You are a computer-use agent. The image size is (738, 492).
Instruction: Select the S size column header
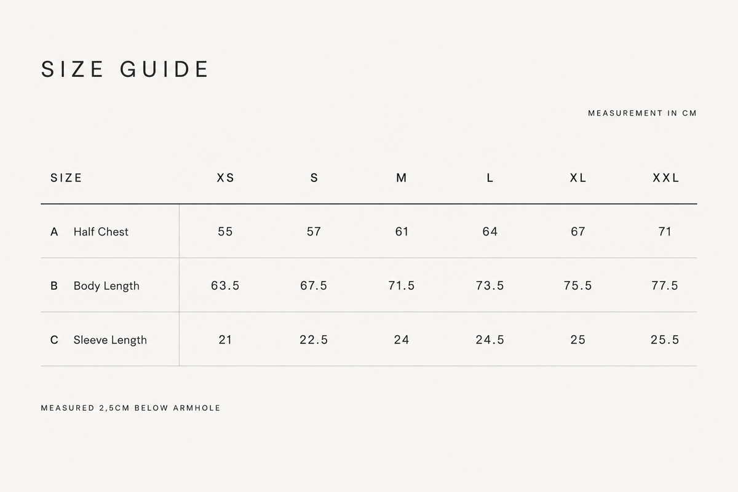pyautogui.click(x=314, y=178)
